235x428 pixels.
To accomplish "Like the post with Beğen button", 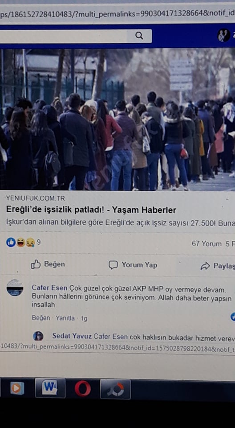I will pos(48,264).
